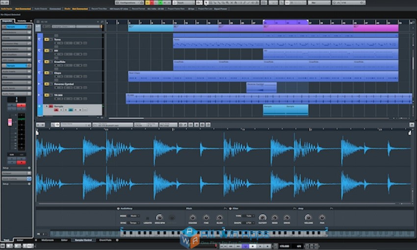Viewport: 417px width, 250px height.
Task: Toggle record enable on the Sample track
Action: click(x=56, y=110)
